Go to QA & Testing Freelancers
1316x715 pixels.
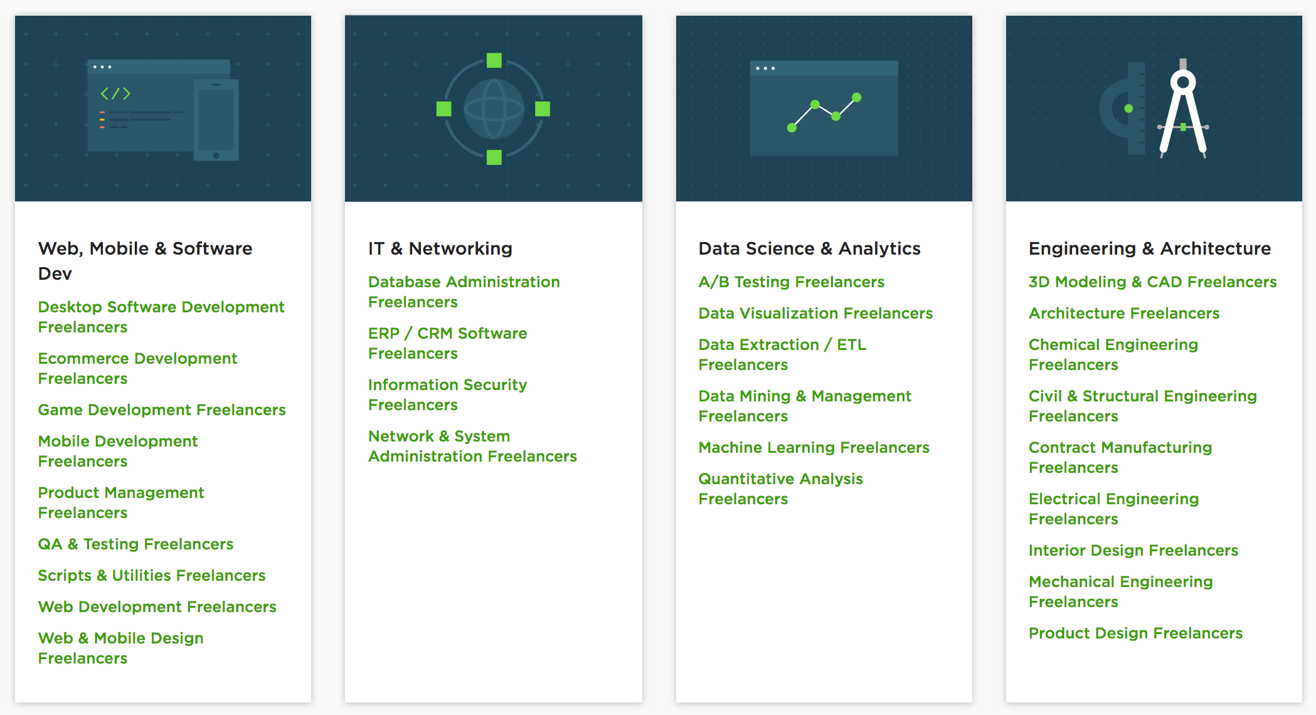135,544
